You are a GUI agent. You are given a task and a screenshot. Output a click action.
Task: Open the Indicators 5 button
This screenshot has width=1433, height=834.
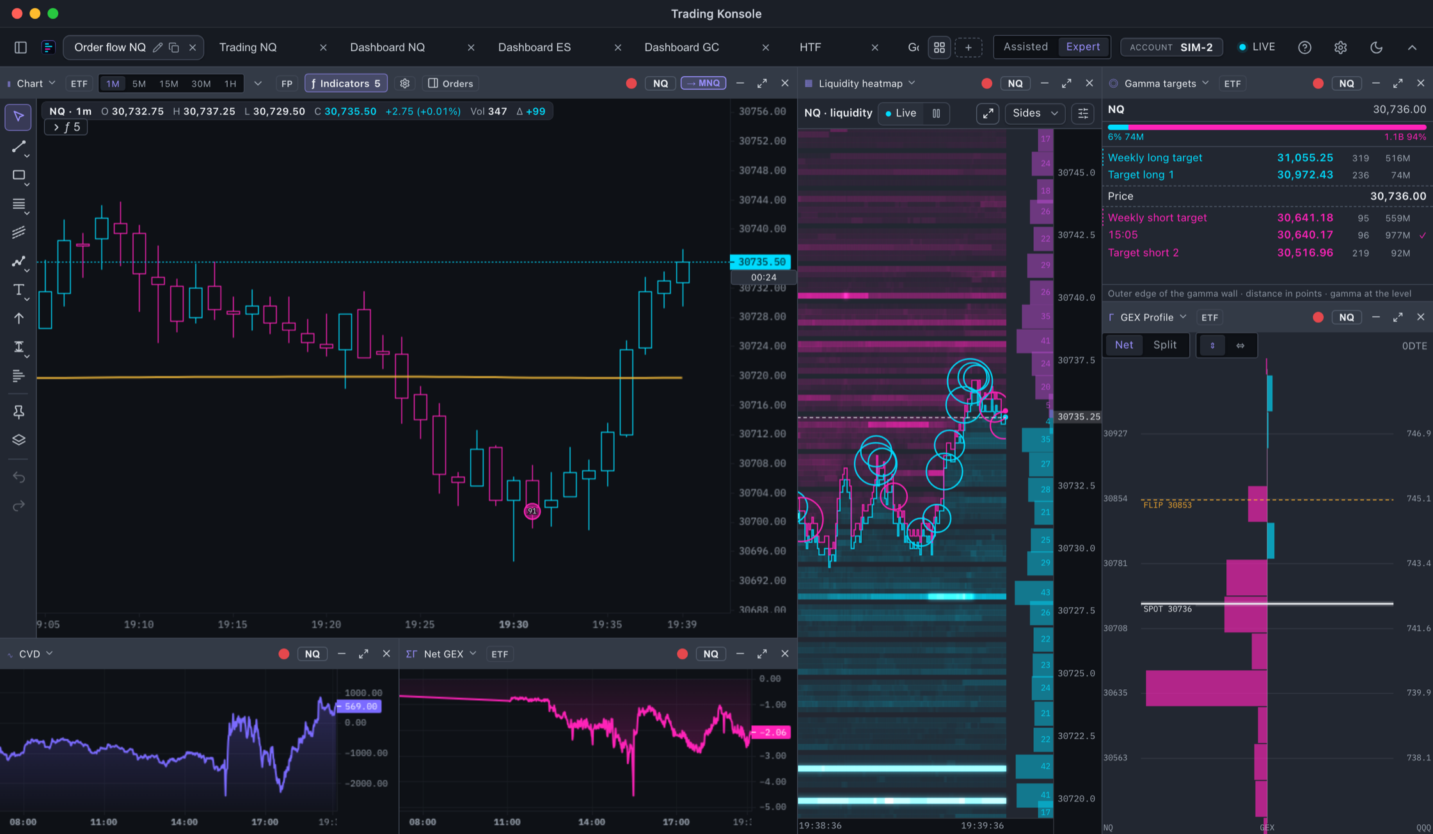(346, 84)
